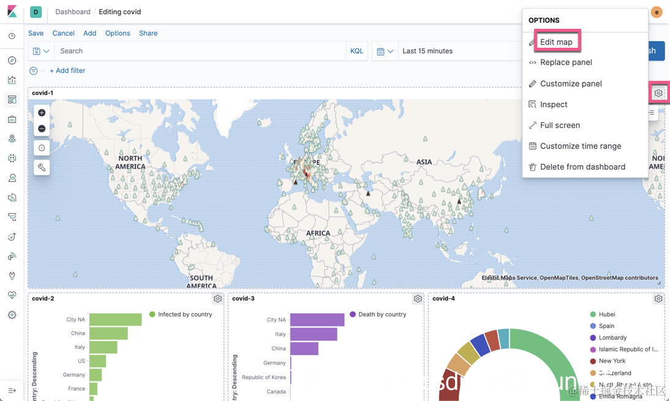Click the covid-2 panel title
The height and width of the screenshot is (401, 670).
tap(43, 299)
